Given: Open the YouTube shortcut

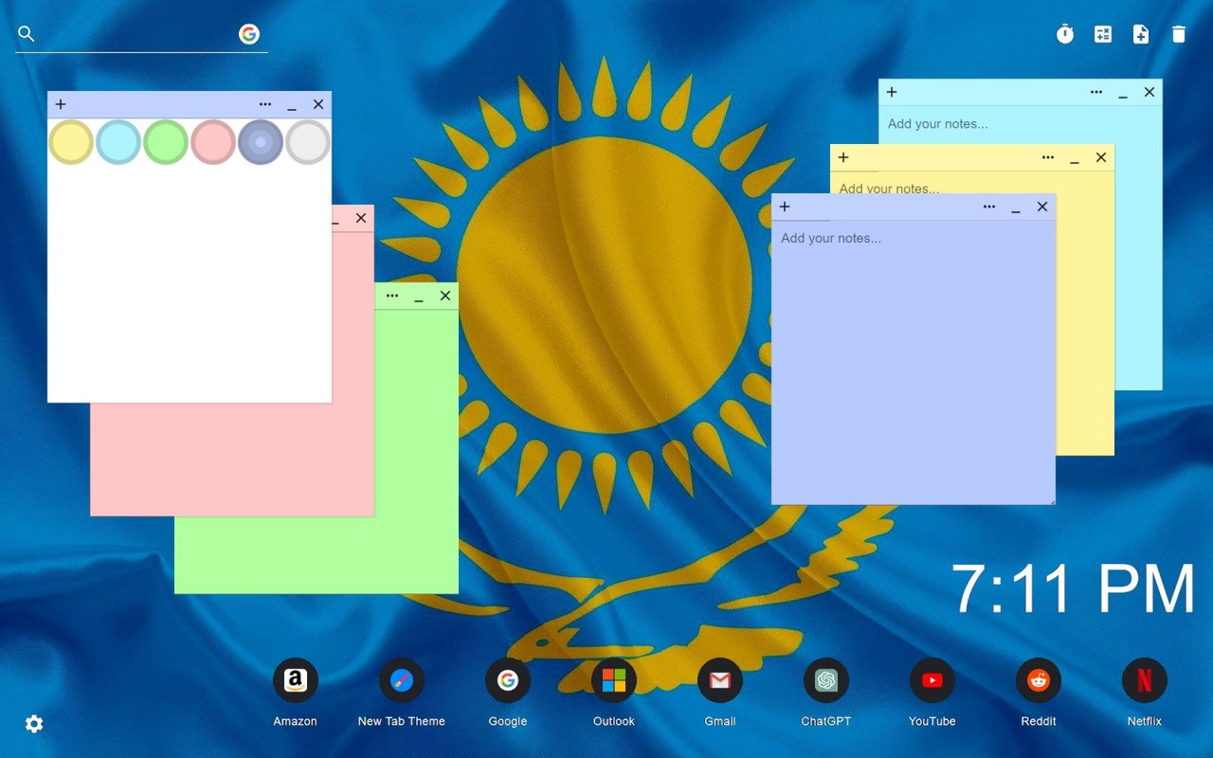Looking at the screenshot, I should (x=932, y=680).
